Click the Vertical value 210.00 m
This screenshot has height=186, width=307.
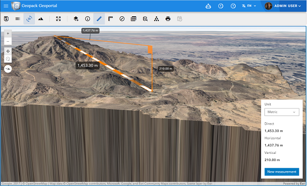tap(272, 160)
